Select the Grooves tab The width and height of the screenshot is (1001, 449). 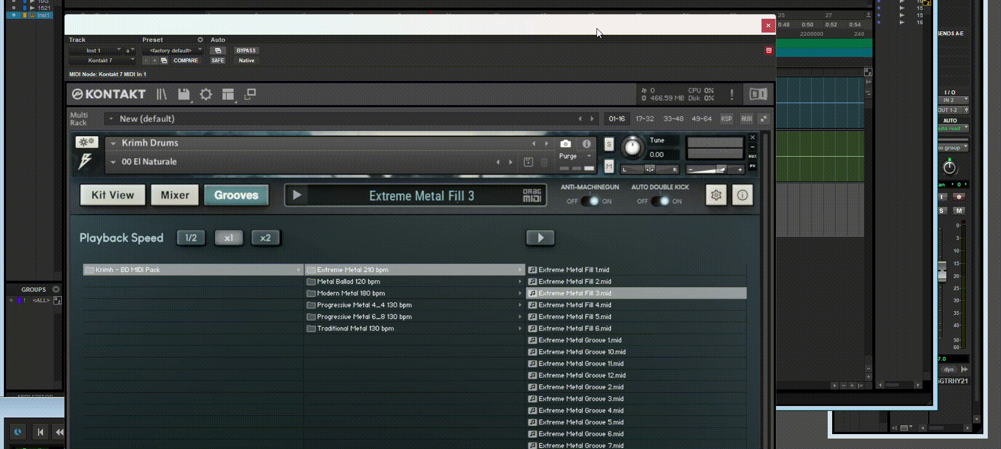tap(236, 195)
